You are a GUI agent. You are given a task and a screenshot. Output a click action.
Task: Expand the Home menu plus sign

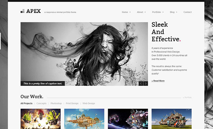tap(130, 12)
